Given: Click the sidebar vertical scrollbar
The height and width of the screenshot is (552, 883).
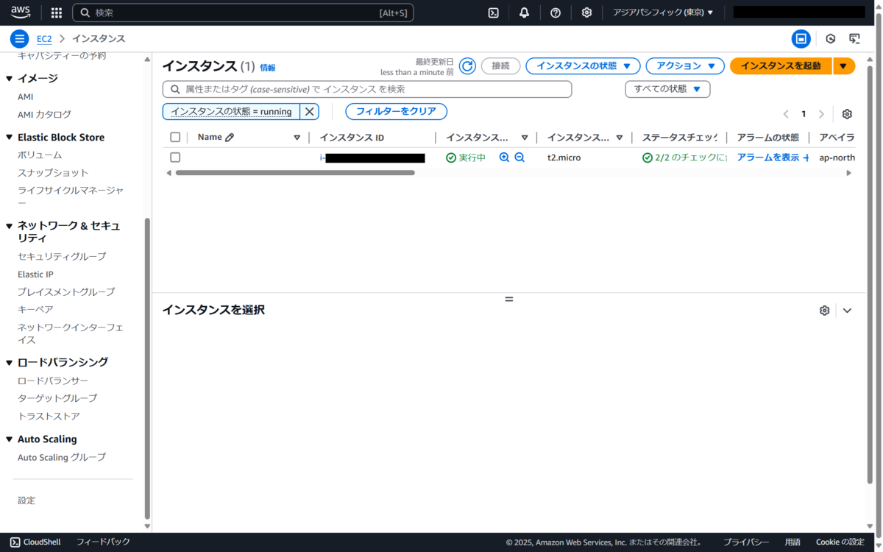Looking at the screenshot, I should click(147, 368).
